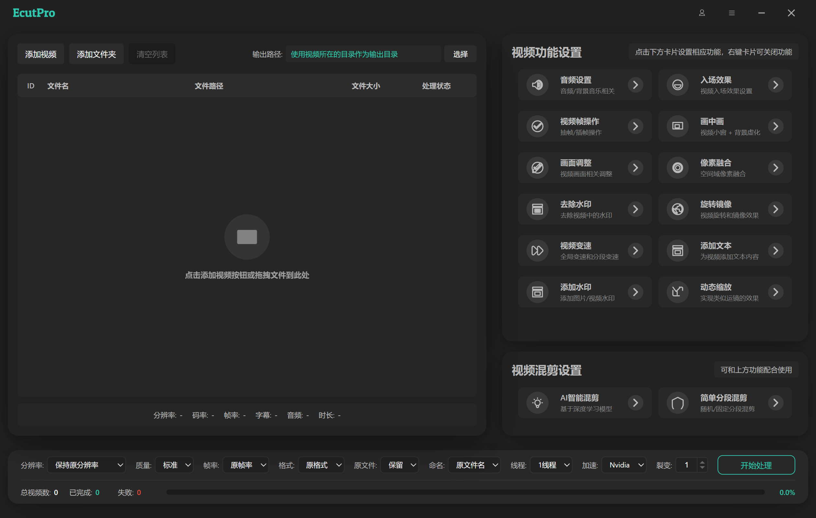Sort by 文件大小 column header
816x518 pixels.
[366, 86]
